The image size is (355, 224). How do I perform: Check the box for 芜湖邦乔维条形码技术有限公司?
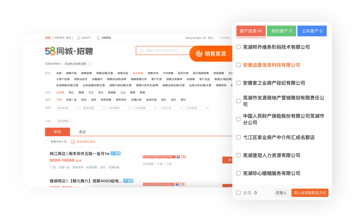tap(238, 47)
